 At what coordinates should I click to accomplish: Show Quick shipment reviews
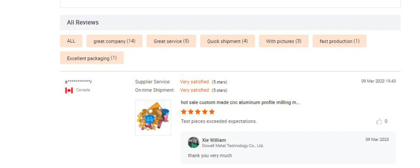click(227, 41)
